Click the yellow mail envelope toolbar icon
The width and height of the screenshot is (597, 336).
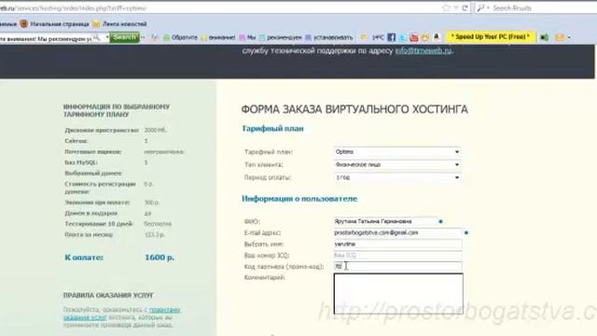point(560,37)
